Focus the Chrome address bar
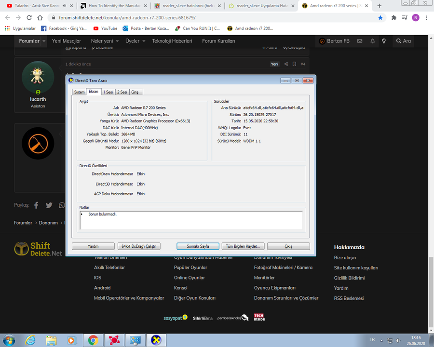434x347 pixels. pyautogui.click(x=216, y=18)
